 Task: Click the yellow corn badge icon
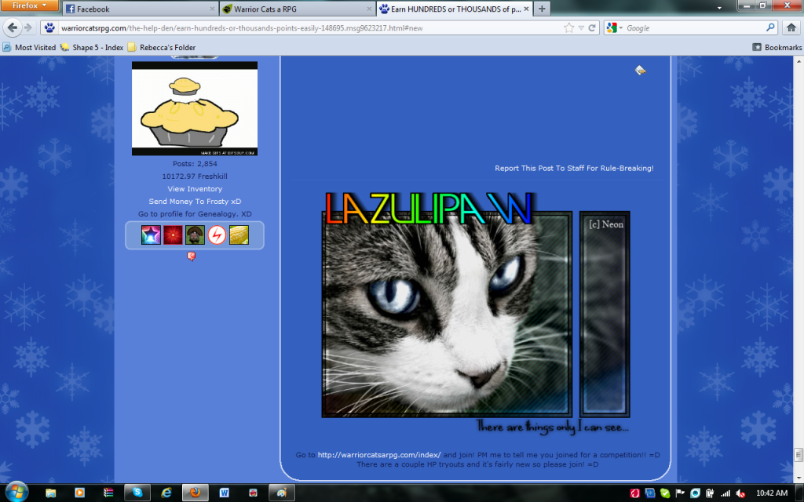coord(239,235)
